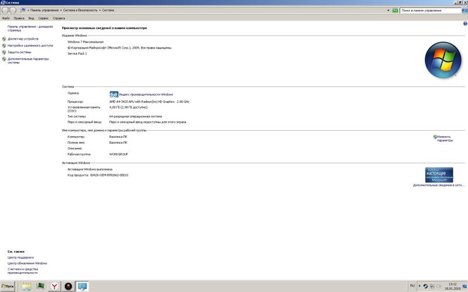
Task: Click the shield icon next to Дополнительные параметры системы
Action: (x=4, y=60)
